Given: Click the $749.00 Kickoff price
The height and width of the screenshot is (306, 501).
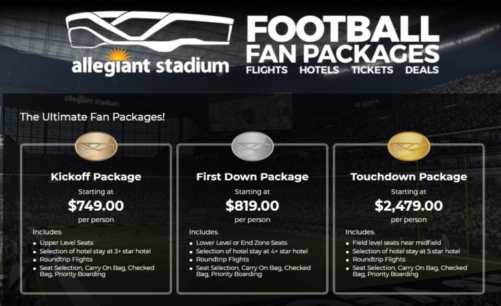Looking at the screenshot, I should pos(96,206).
